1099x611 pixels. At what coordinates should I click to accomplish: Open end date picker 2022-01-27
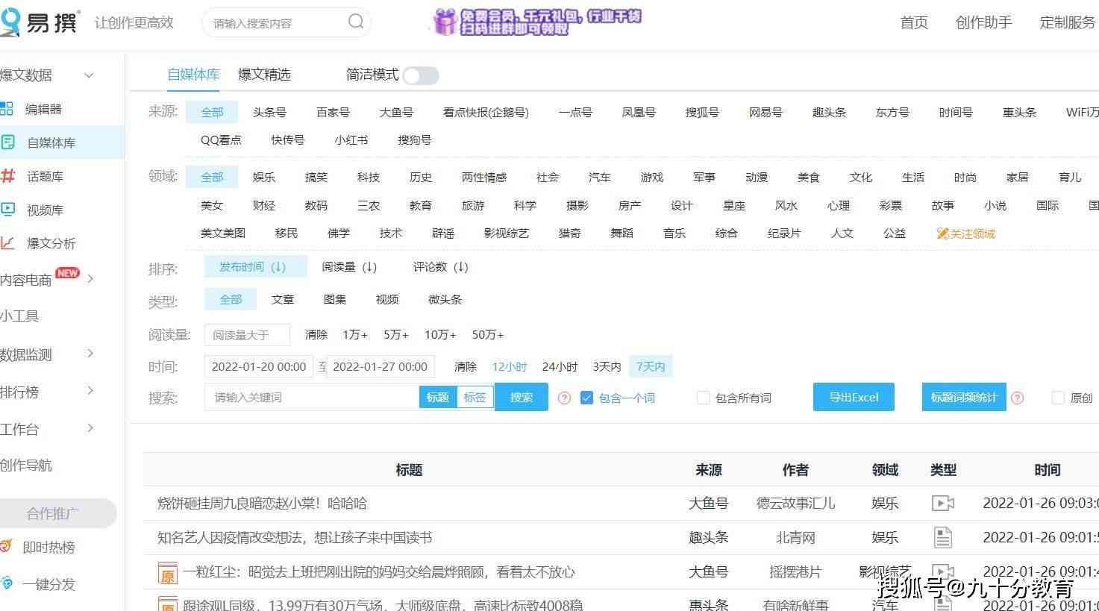coord(380,366)
